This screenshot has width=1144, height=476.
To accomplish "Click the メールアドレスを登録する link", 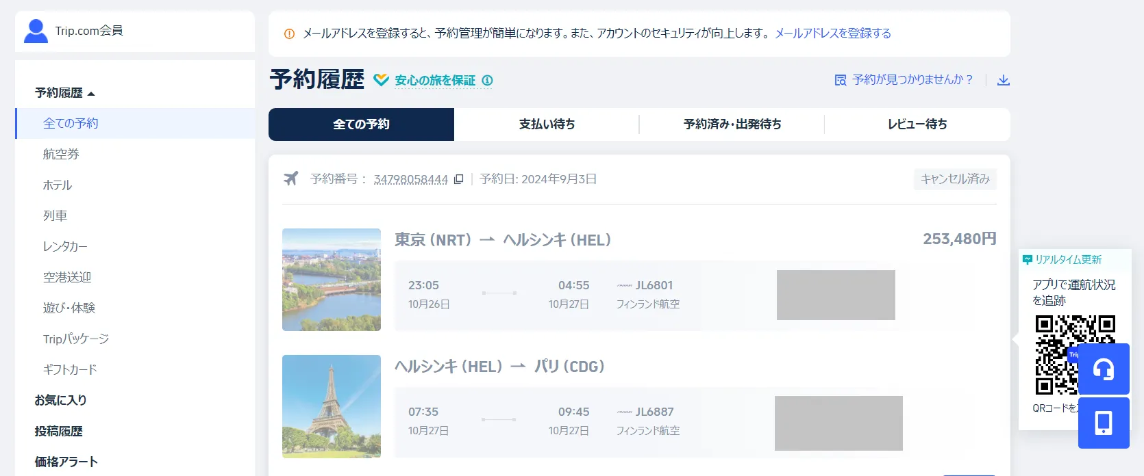I will pos(832,34).
